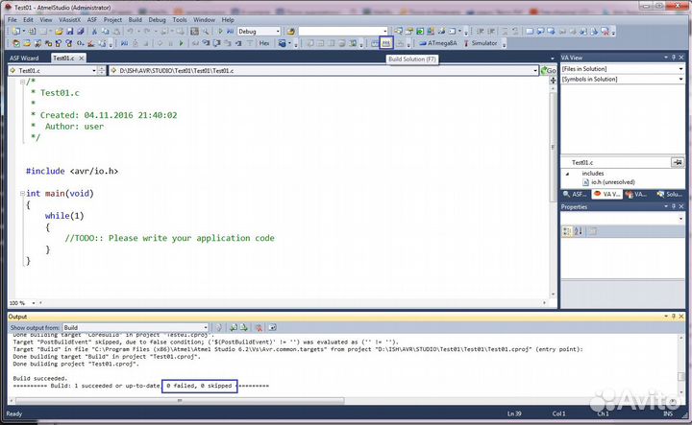Sort properties alphabetically with A-Z icon
This screenshot has height=425, width=692.
pos(580,231)
